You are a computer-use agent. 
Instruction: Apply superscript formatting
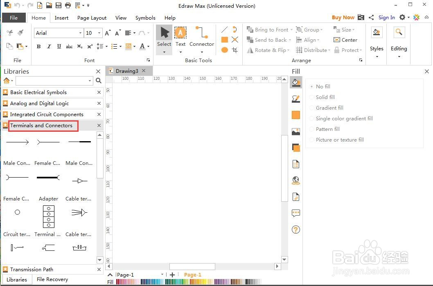[90, 46]
